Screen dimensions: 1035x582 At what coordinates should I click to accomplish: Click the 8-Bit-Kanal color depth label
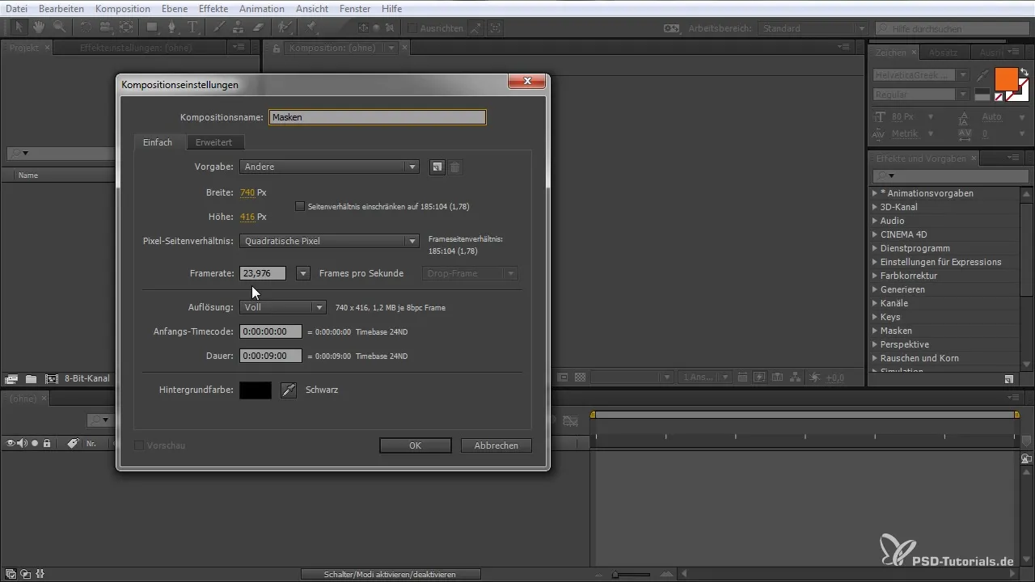87,378
